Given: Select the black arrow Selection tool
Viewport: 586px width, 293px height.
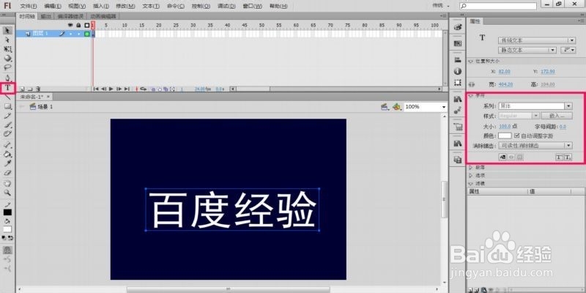Looking at the screenshot, I should pos(7,30).
